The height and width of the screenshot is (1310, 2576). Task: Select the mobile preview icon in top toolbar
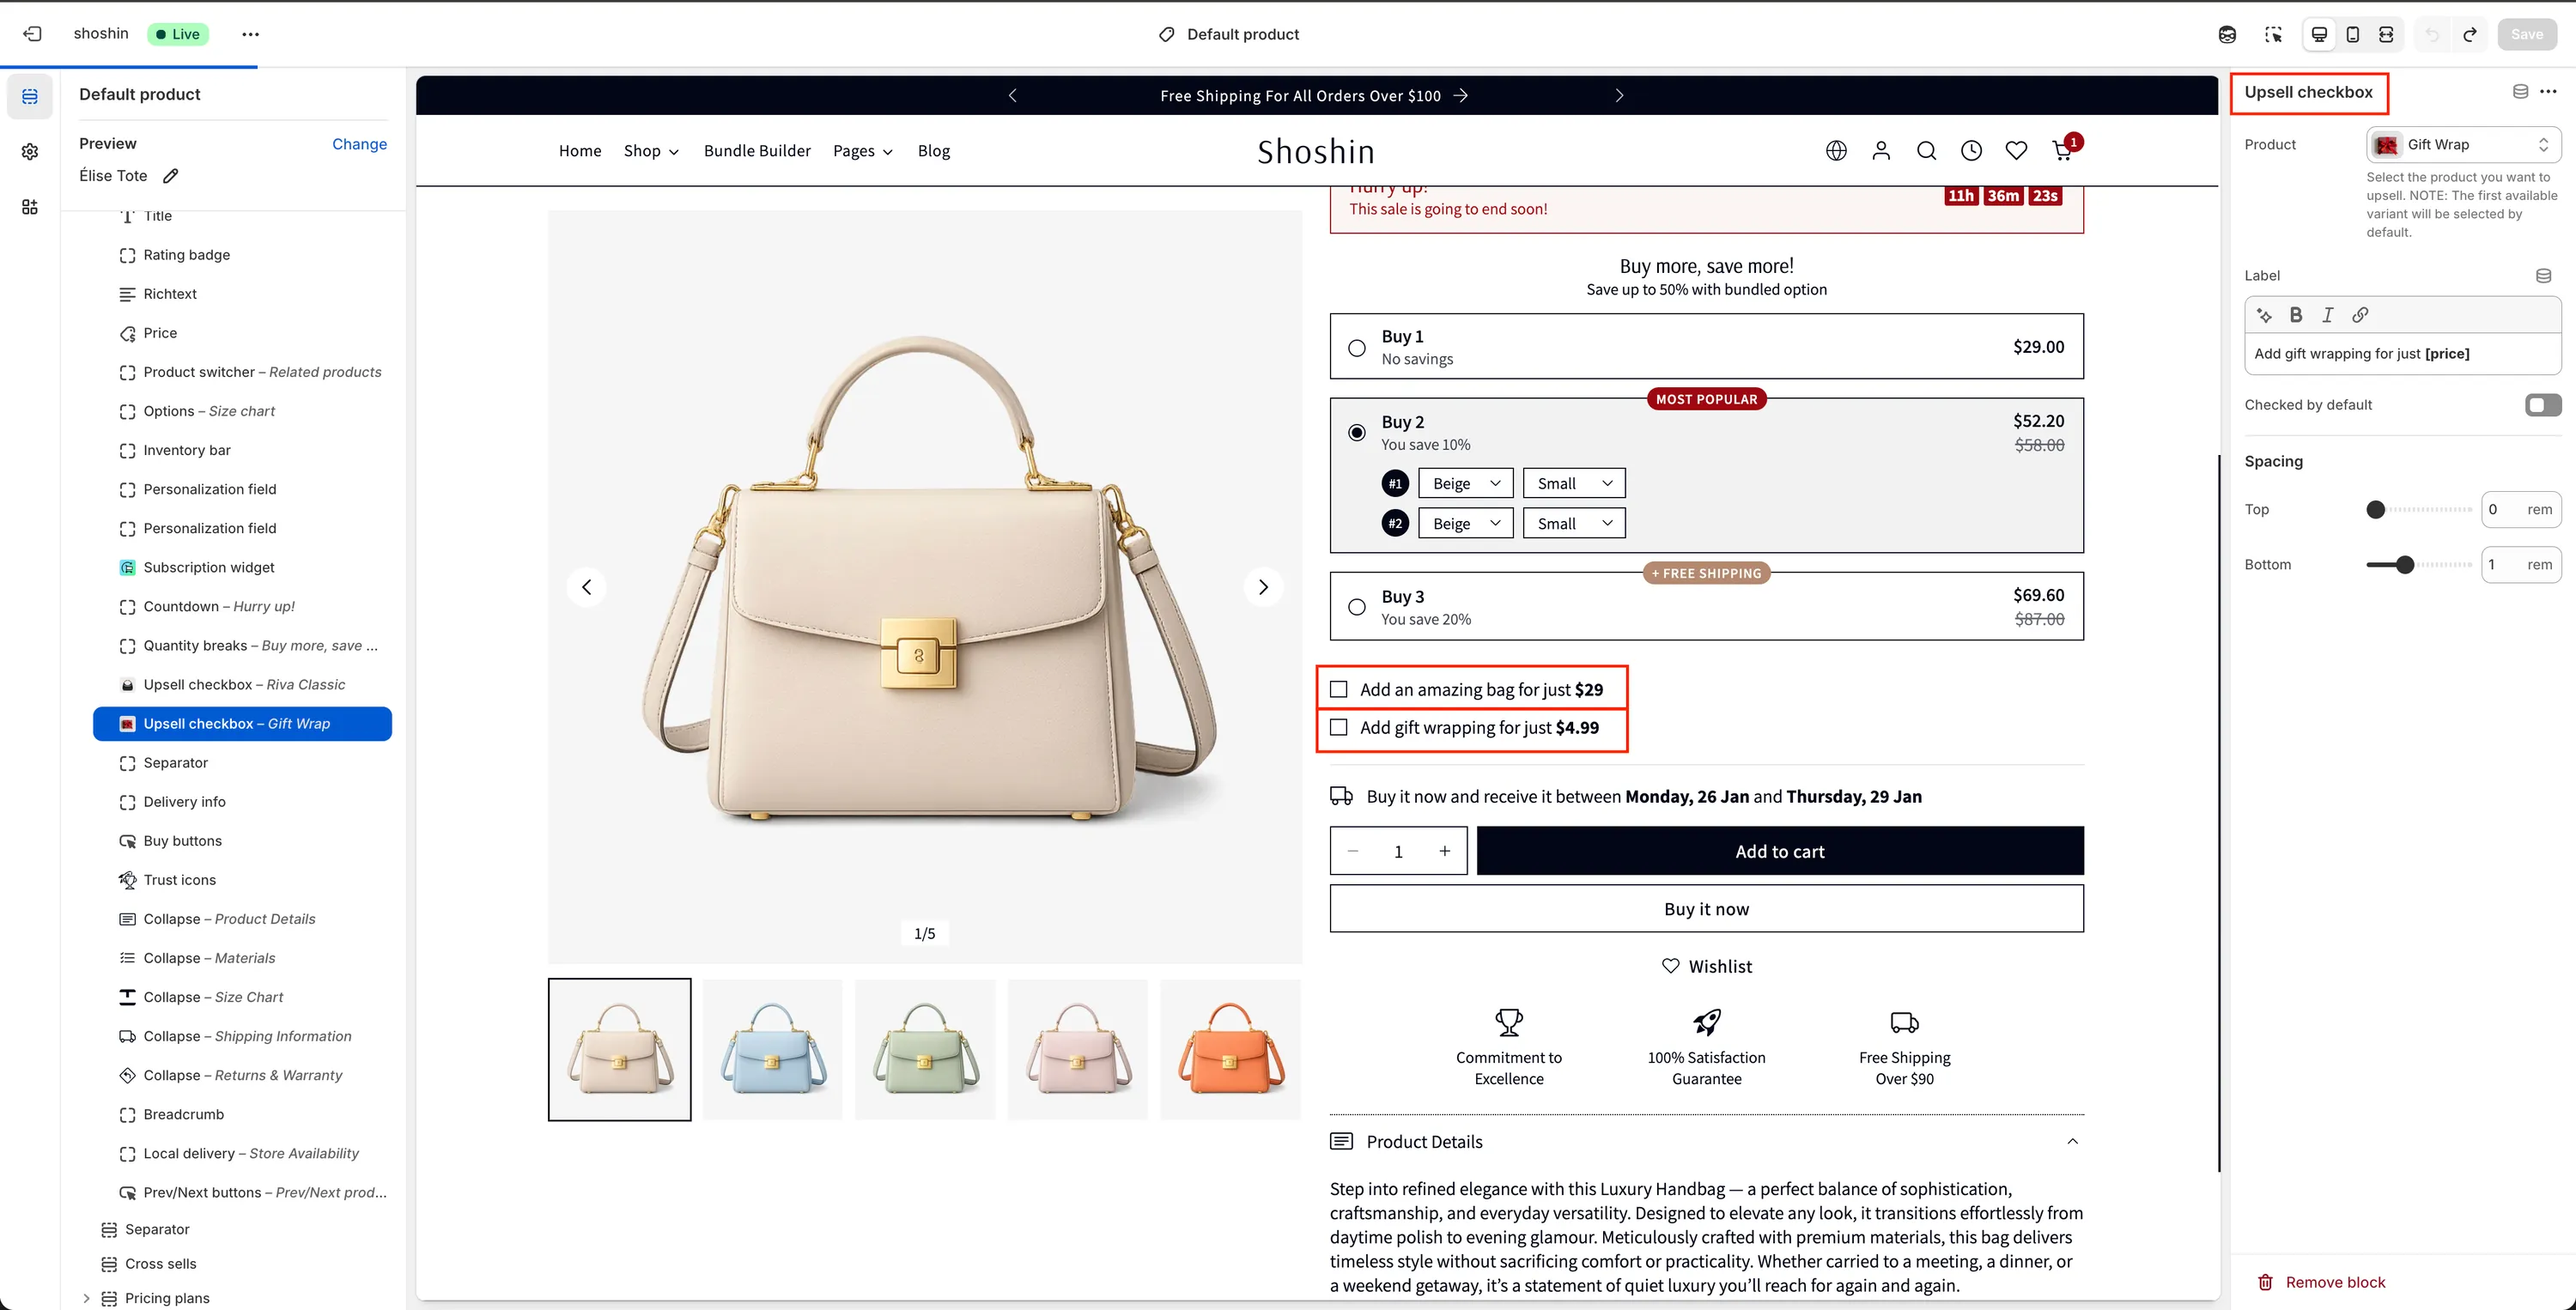pos(2353,35)
